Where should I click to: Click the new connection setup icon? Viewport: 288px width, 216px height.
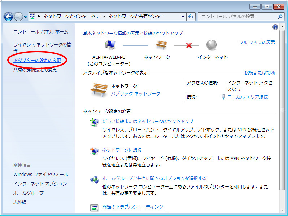pos(94,123)
